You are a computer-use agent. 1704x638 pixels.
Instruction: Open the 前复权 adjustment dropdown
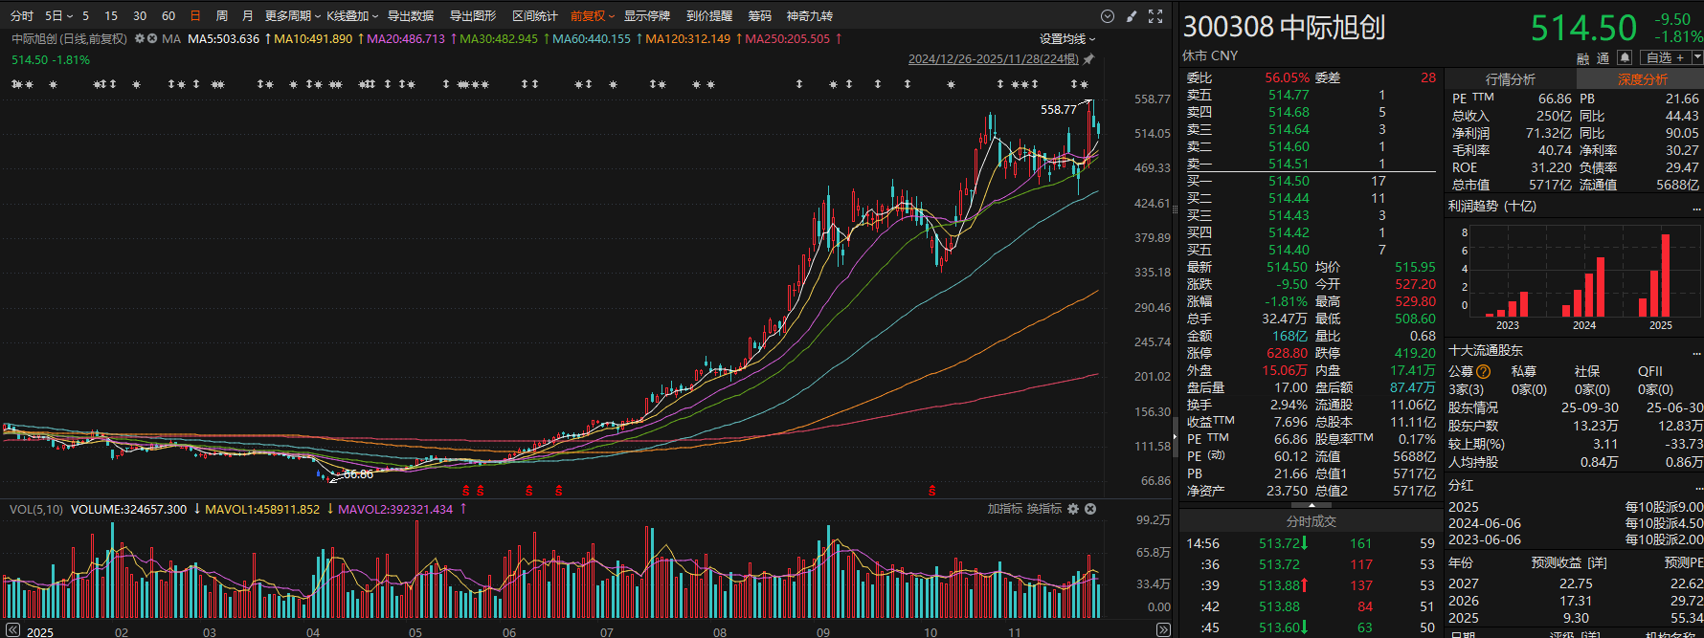(x=593, y=16)
